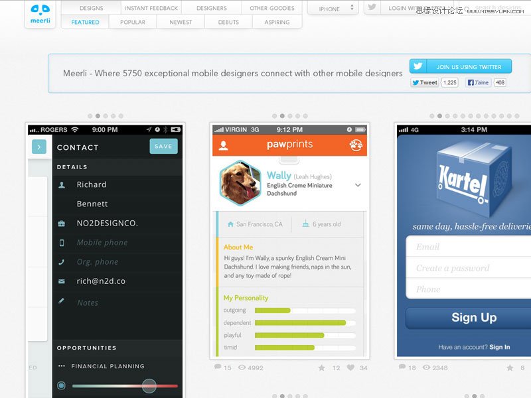The image size is (531, 398).
Task: Click the Kartel Sign Up button
Action: point(469,318)
